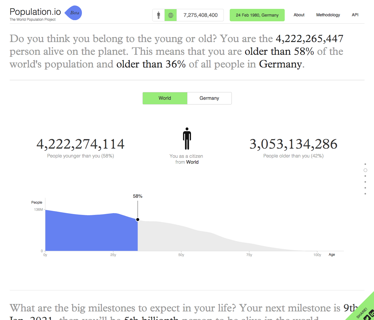Screen dimensions: 374x320
Task: Click the Population.io logo
Action: [35, 12]
